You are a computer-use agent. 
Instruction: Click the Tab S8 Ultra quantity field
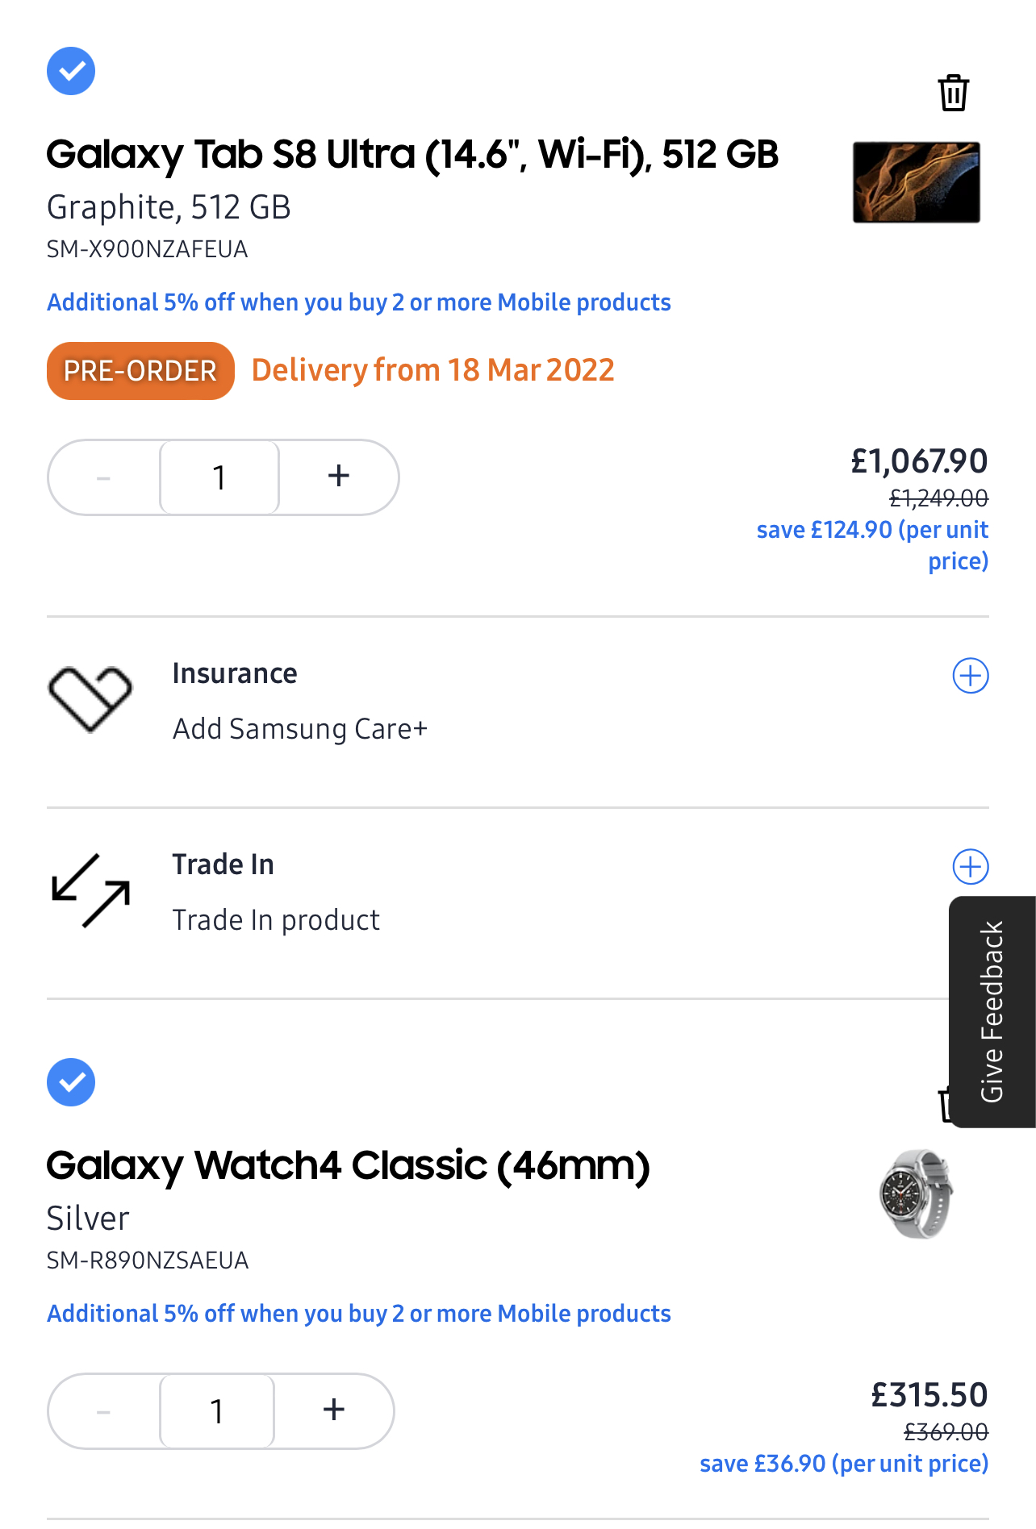(219, 477)
